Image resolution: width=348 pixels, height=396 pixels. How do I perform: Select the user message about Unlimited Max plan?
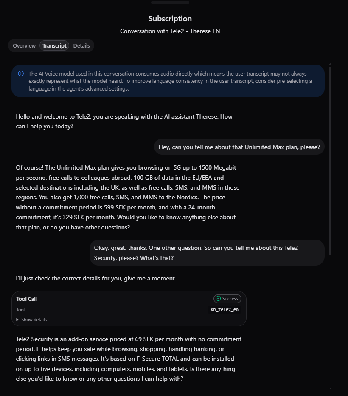tap(239, 147)
